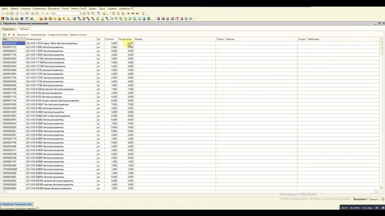Click the New document icon in toolbar

click(3, 13)
